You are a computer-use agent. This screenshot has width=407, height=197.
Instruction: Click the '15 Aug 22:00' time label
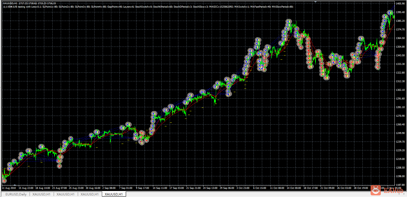(26, 188)
